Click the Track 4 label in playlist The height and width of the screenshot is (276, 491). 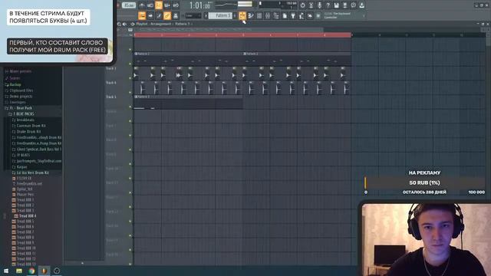coord(110,83)
